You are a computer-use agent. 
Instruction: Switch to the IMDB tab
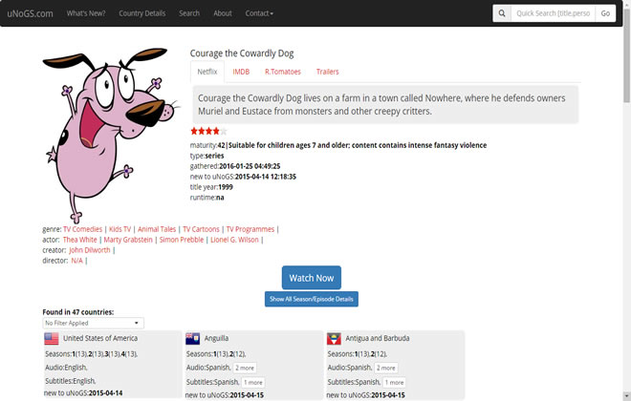[x=241, y=72]
